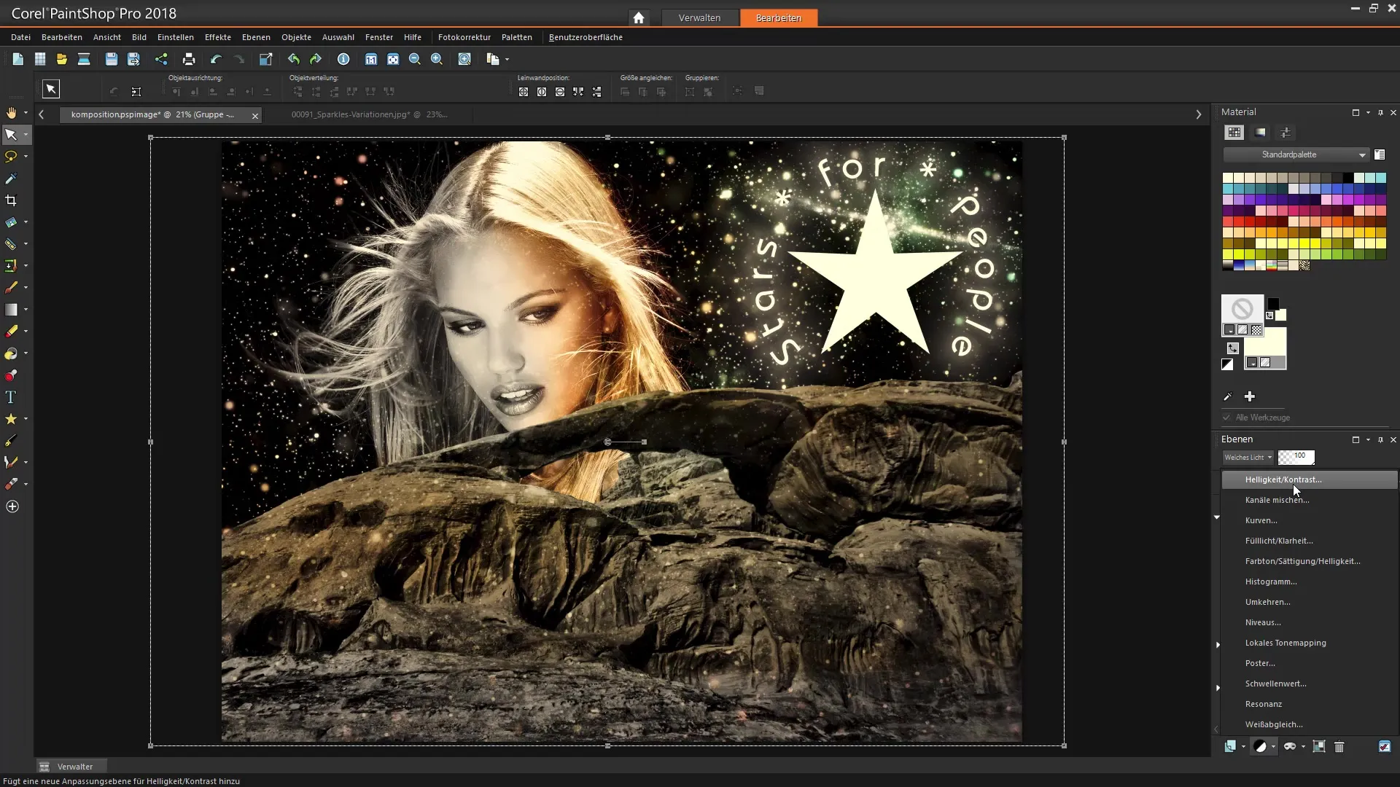The image size is (1400, 787).
Task: Open the Standardpalette dropdown
Action: (x=1296, y=154)
